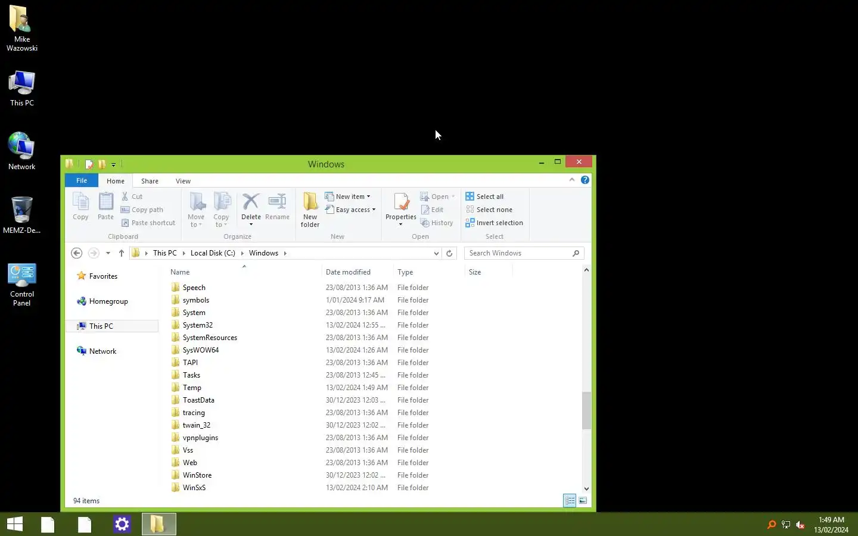858x536 pixels.
Task: Click Select none
Action: click(489, 210)
